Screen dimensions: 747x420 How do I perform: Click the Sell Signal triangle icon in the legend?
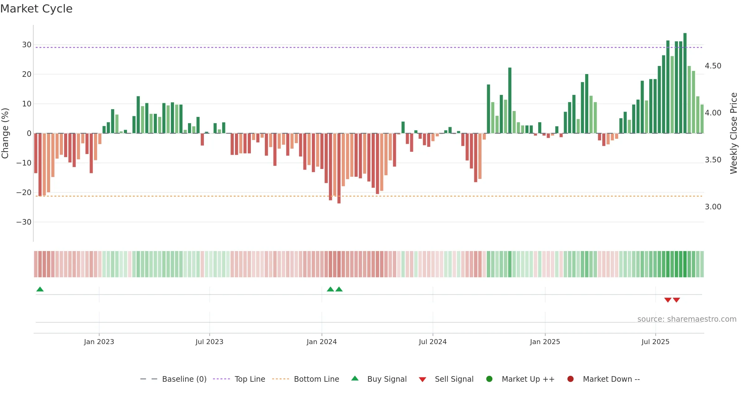(x=422, y=380)
